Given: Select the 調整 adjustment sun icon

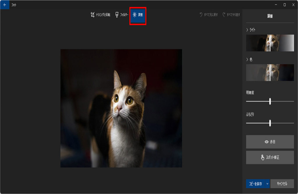Looking at the screenshot, I should [134, 15].
